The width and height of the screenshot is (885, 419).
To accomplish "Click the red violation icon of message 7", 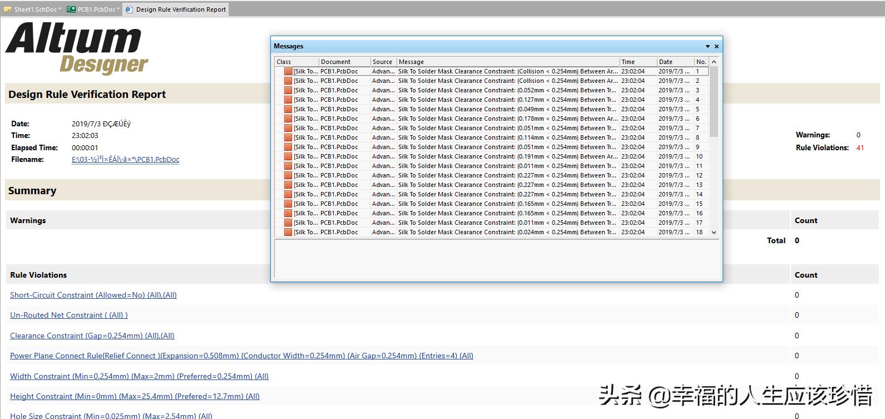I will coord(288,128).
